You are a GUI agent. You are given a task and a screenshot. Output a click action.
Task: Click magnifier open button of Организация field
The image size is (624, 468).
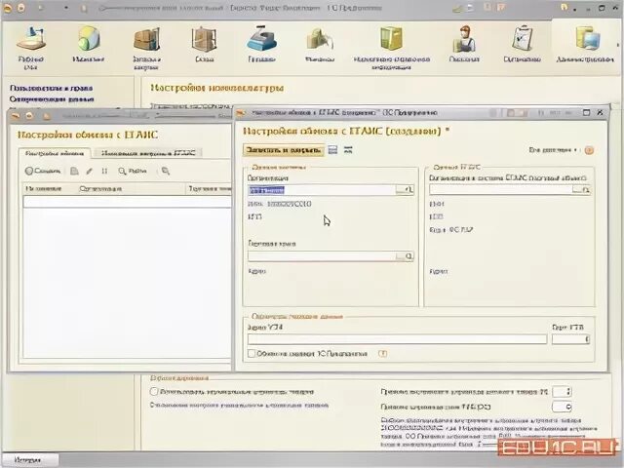pyautogui.click(x=409, y=190)
